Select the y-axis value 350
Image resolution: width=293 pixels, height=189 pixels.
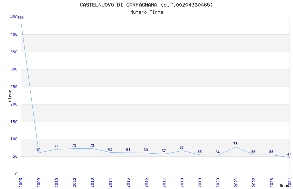click(14, 52)
